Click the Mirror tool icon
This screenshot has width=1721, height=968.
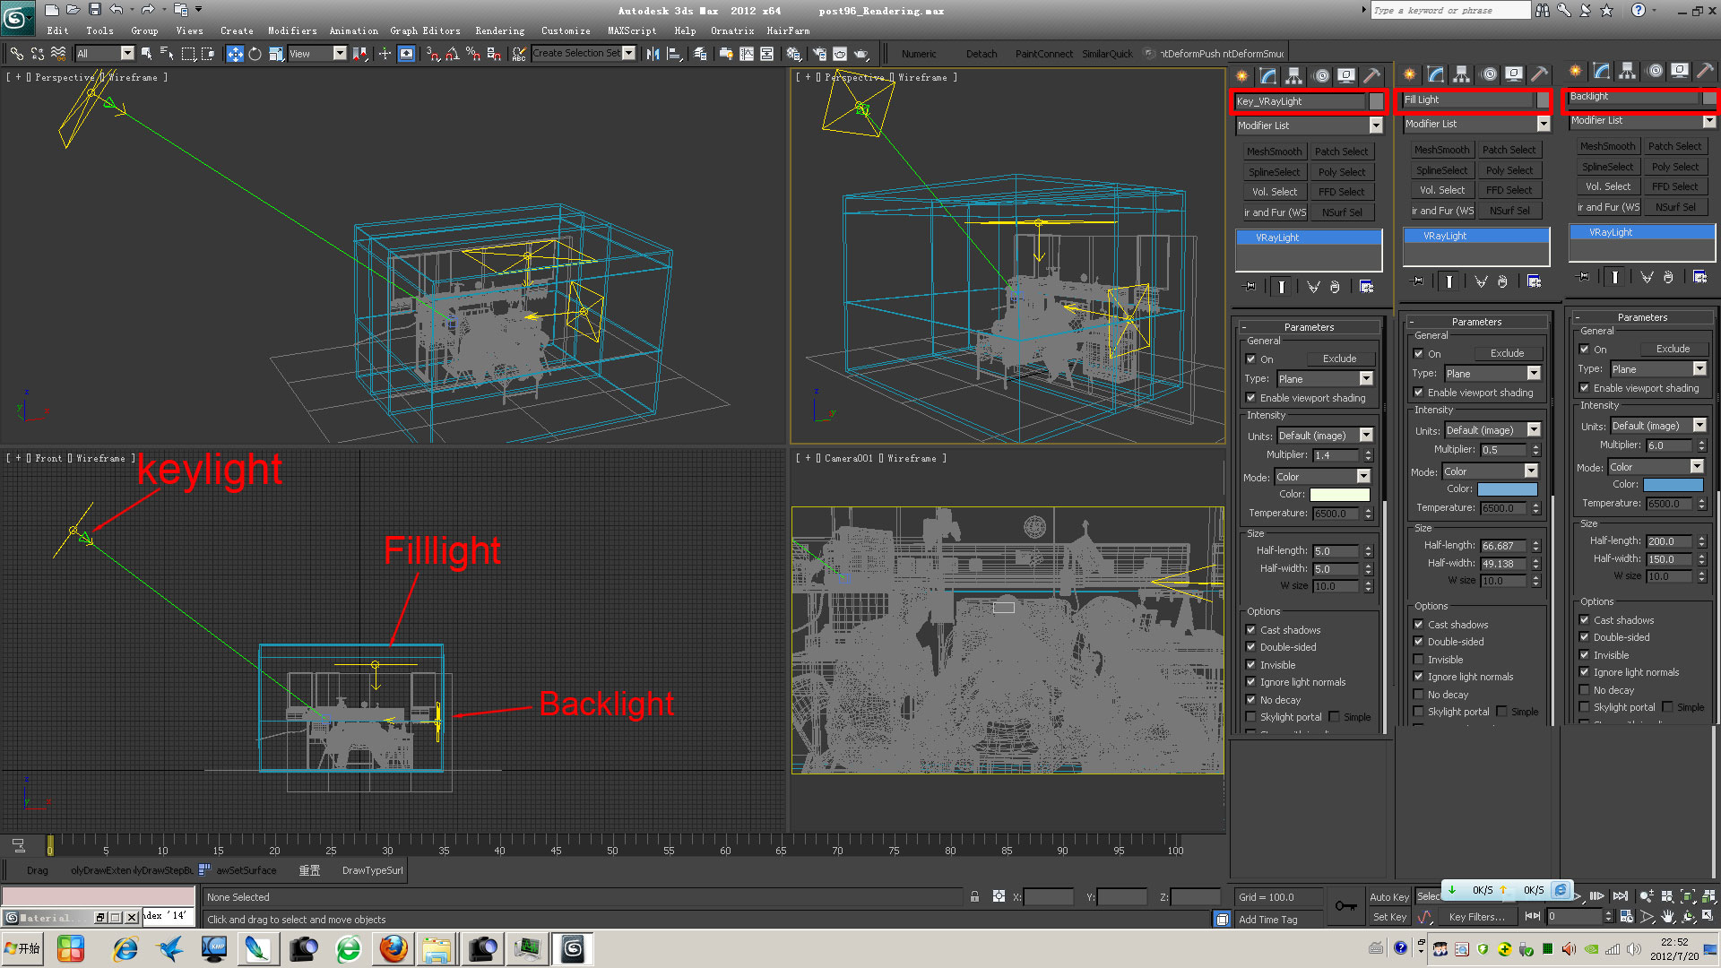pos(653,54)
